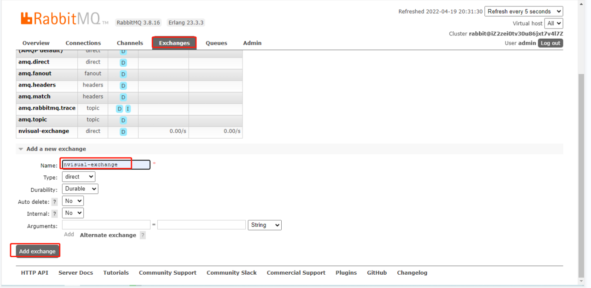
Task: Click the Arguments value input field
Action: 201,225
